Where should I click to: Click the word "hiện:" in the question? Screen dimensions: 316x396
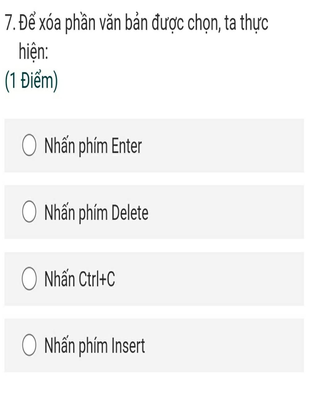point(34,52)
